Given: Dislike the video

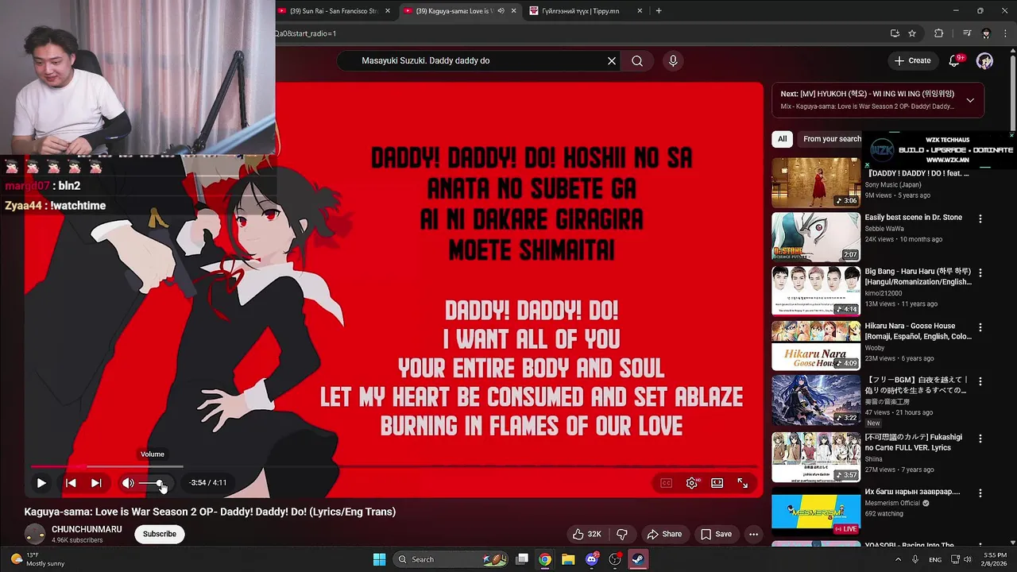Looking at the screenshot, I should pos(622,534).
